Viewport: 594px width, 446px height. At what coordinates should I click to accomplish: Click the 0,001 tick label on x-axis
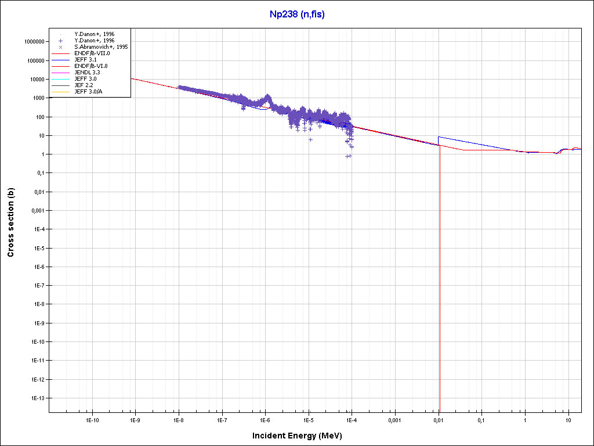click(394, 419)
